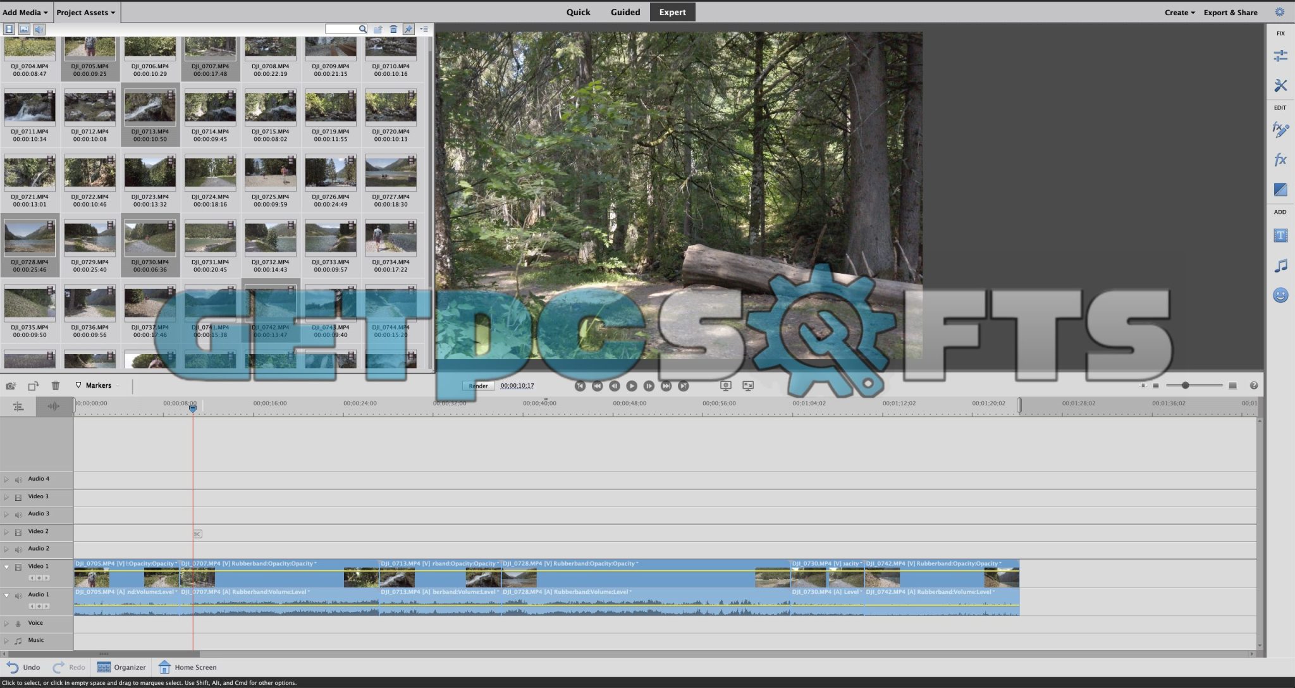Expand the Audio 3 track
This screenshot has height=688, width=1295.
(x=6, y=514)
